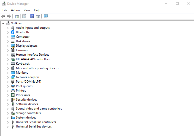
Task: Expand the Universal Serial Bus controllers chevron
Action: coord(8,122)
